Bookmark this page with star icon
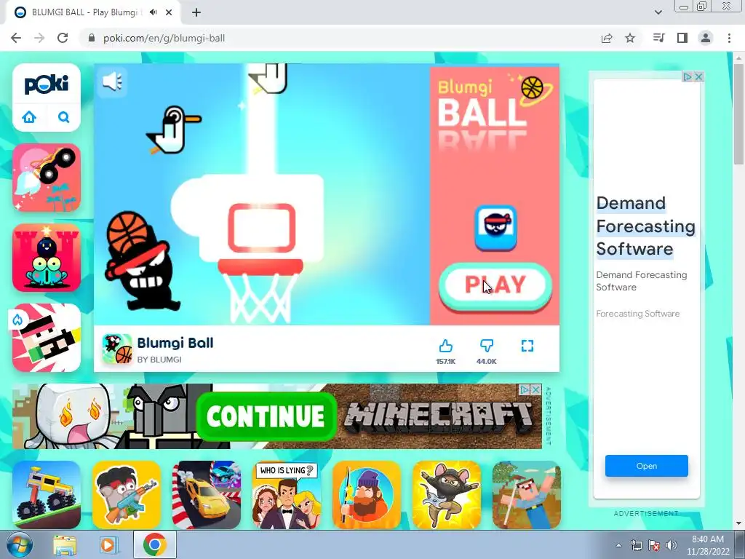 pos(630,38)
